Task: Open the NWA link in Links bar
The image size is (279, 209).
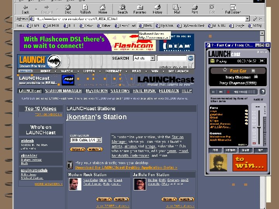Action: tap(146, 26)
